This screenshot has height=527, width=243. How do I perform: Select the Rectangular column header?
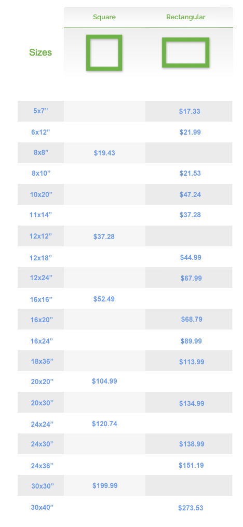[186, 17]
